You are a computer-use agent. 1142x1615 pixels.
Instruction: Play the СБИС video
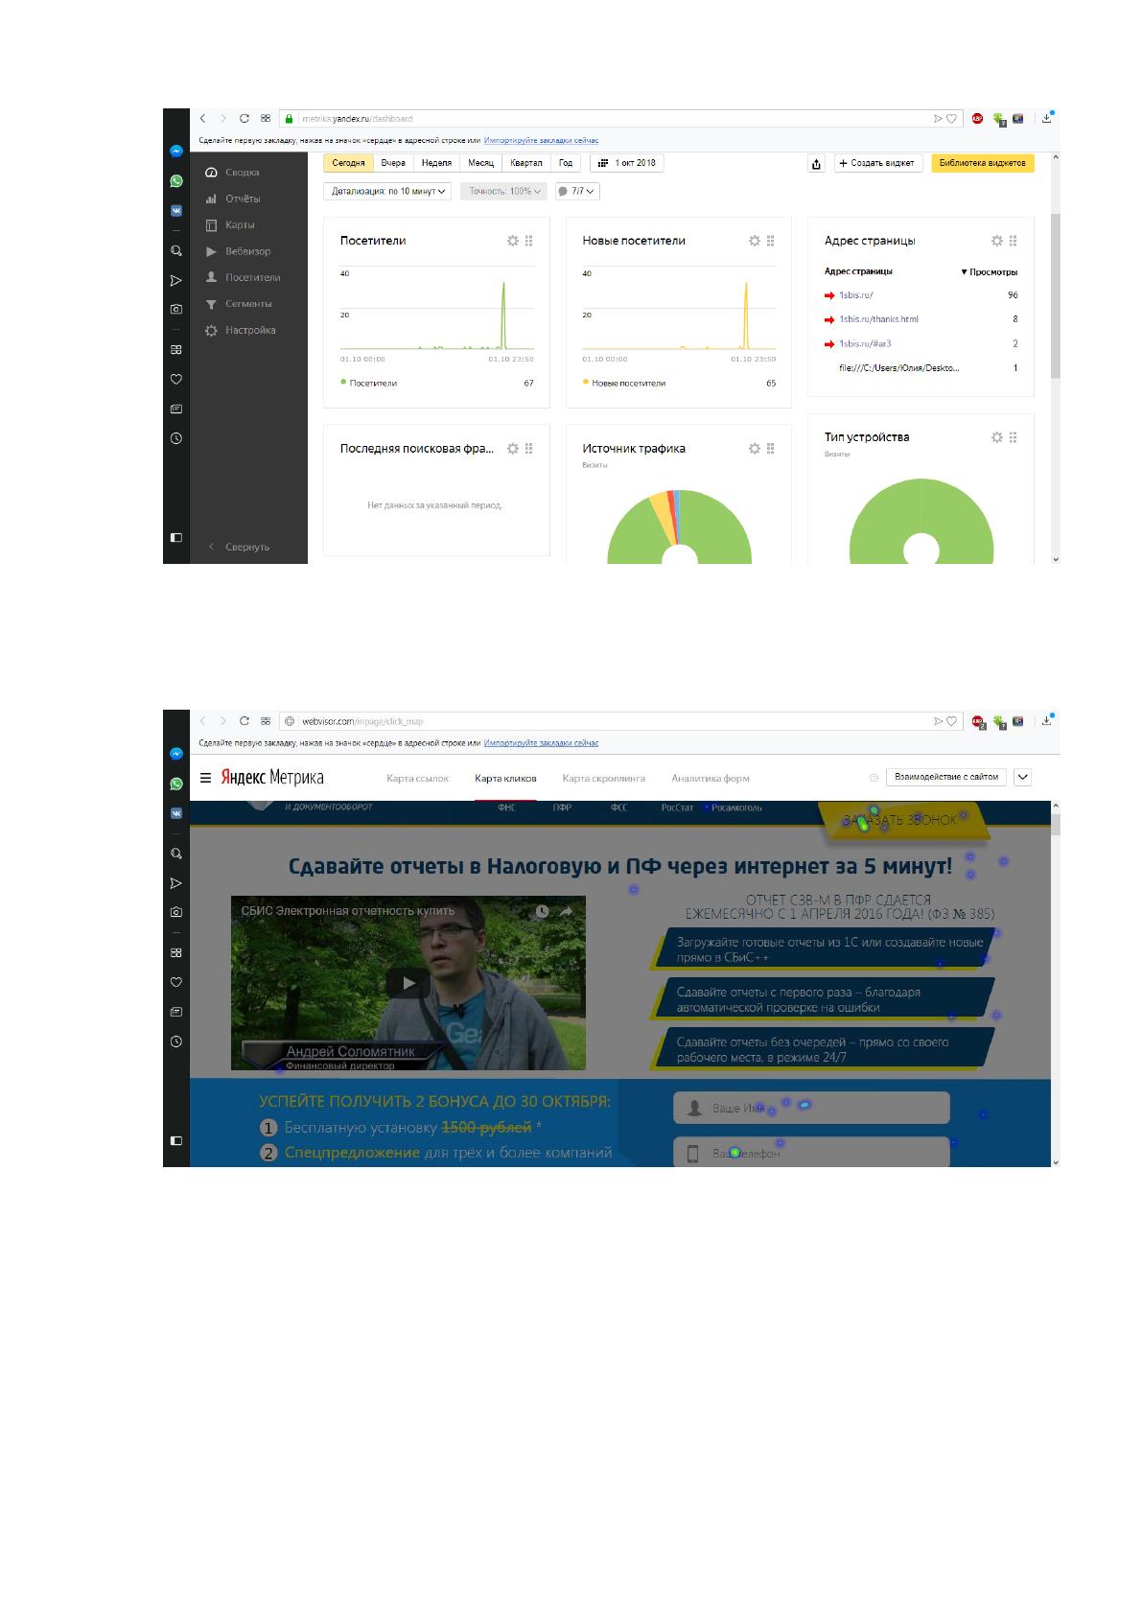(x=408, y=982)
